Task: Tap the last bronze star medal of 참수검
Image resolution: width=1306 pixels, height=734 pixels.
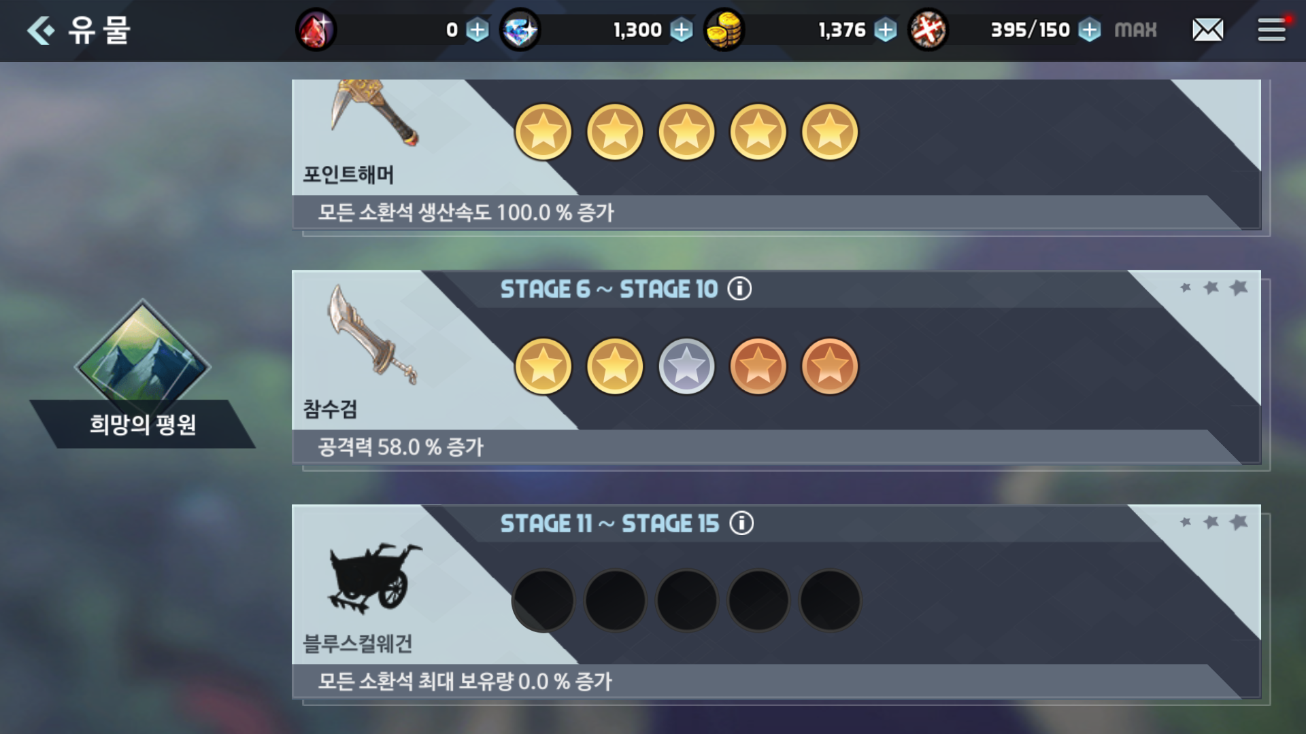Action: pyautogui.click(x=830, y=366)
